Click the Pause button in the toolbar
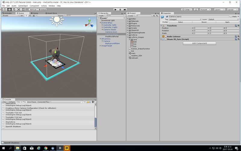Screen dimensions: 241x151 click(x=120, y=10)
